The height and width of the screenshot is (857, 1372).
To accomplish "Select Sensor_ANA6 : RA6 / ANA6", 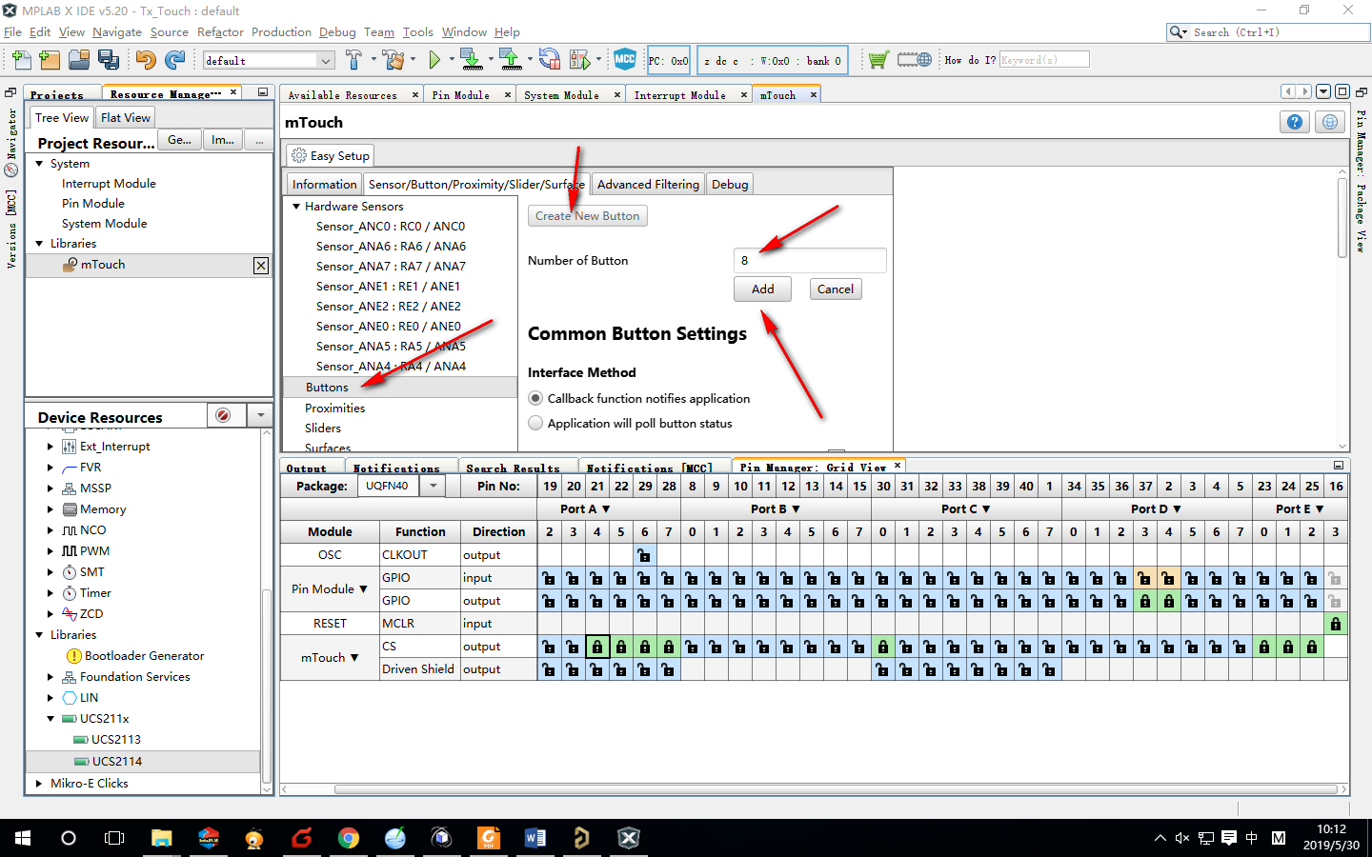I will [391, 247].
